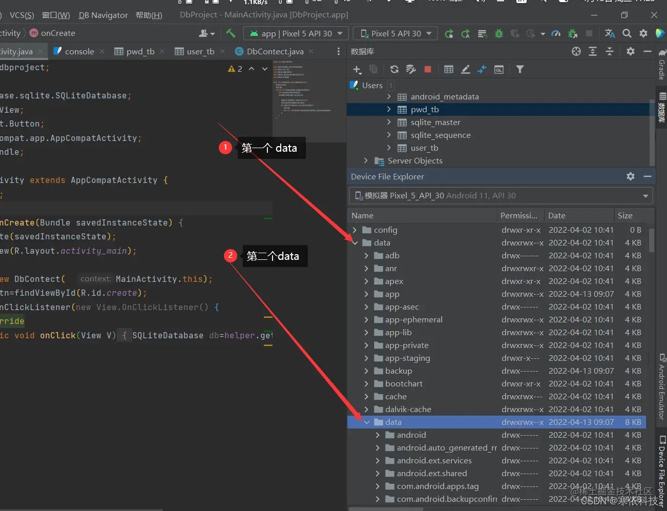The width and height of the screenshot is (667, 511).
Task: Click the add data source plus icon
Action: click(x=357, y=69)
